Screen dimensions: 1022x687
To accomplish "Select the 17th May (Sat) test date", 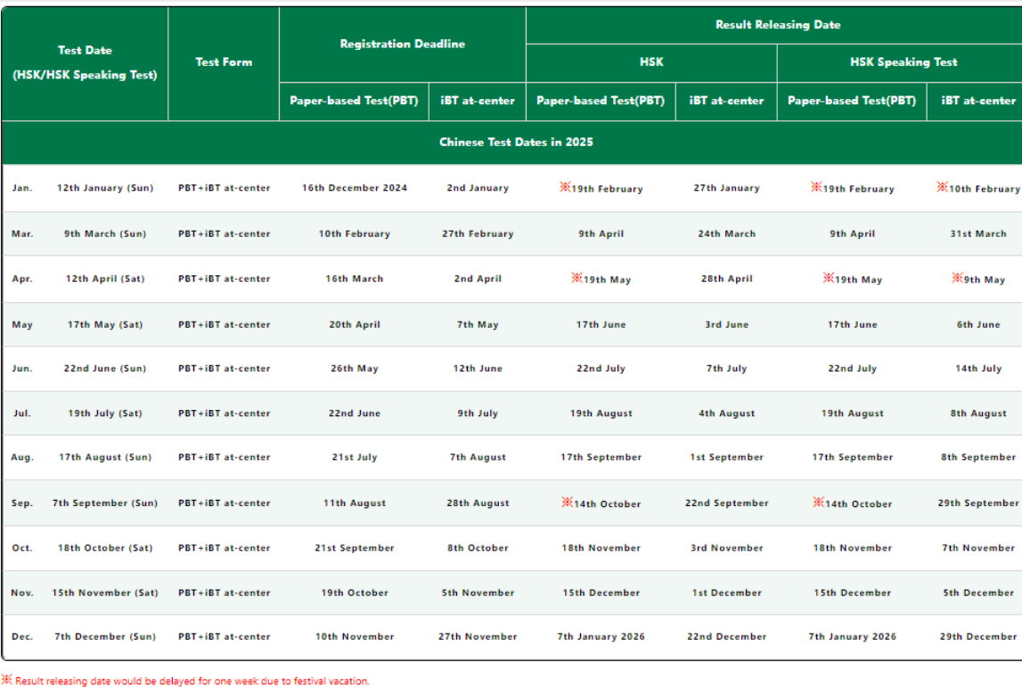I will (x=104, y=324).
